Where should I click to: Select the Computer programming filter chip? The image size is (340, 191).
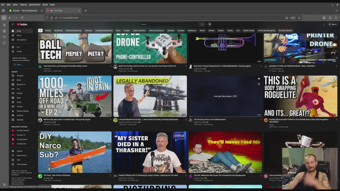(104, 31)
